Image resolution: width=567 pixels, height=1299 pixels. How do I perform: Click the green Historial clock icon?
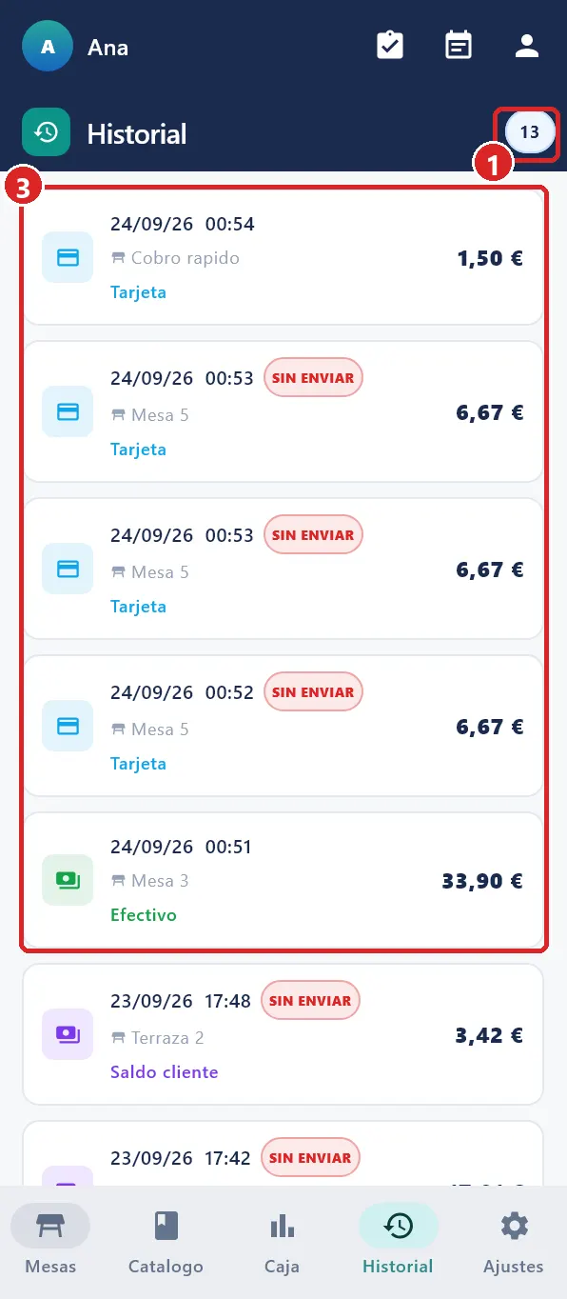47,133
